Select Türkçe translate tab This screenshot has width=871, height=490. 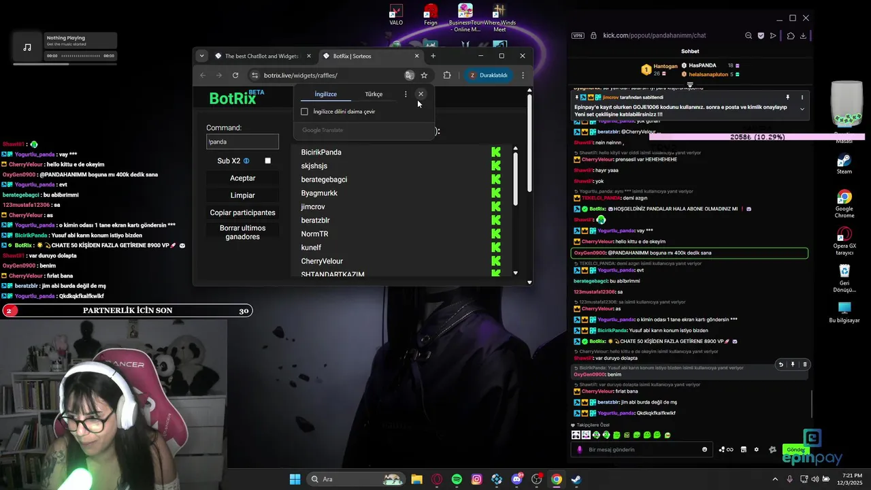[x=374, y=95]
